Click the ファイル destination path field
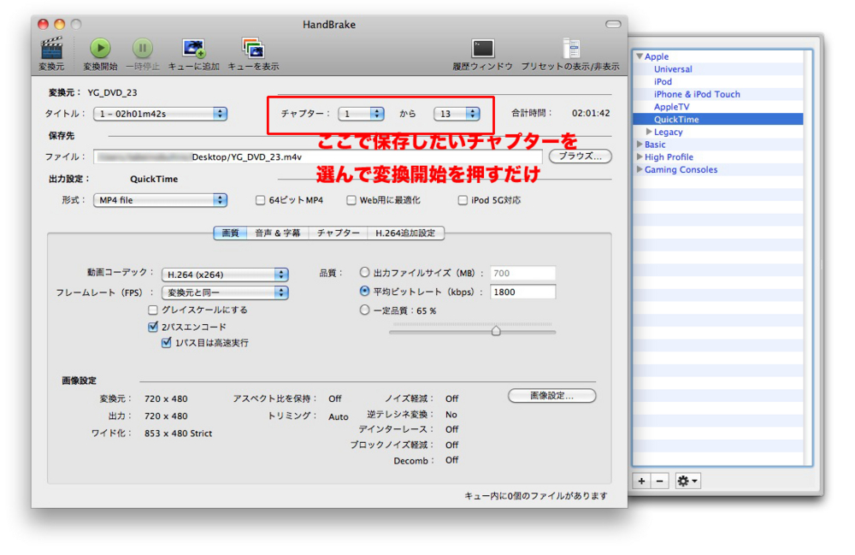Viewport: 855px width, 555px height. [x=317, y=157]
